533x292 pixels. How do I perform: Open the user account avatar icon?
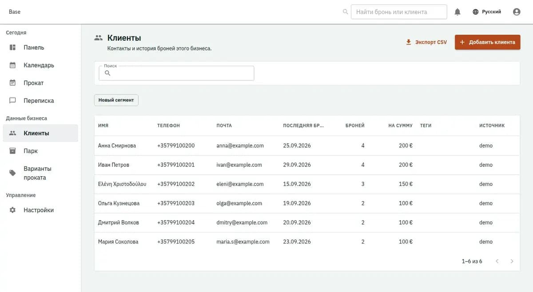pos(517,12)
